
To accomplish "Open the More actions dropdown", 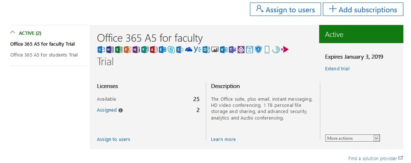I will tap(353, 138).
